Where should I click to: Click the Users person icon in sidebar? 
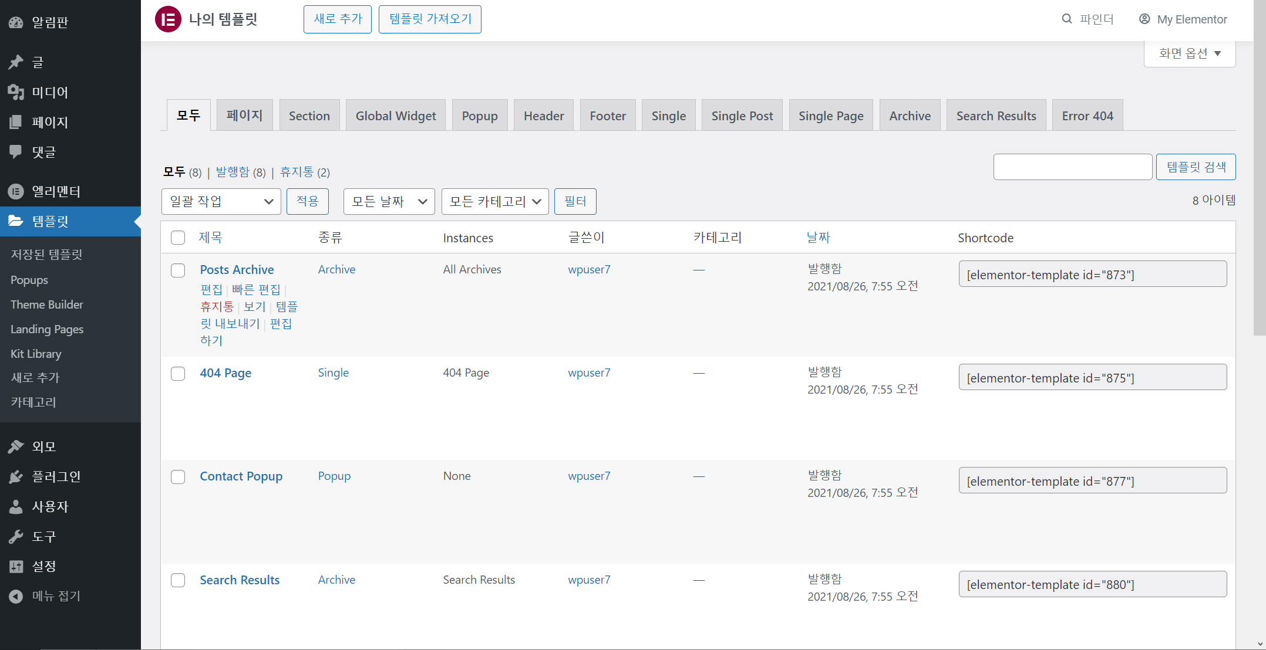pyautogui.click(x=16, y=506)
